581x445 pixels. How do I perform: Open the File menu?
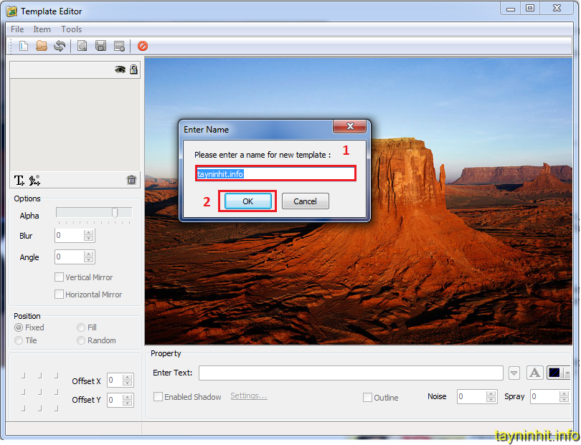pos(17,29)
